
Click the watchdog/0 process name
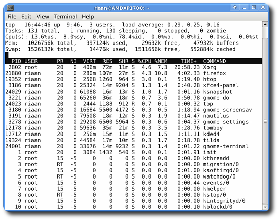pyautogui.click(x=219, y=176)
